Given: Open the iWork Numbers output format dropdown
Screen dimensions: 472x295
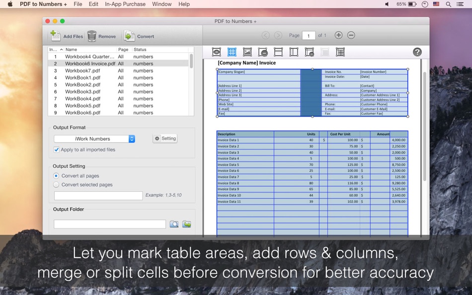Looking at the screenshot, I should [x=94, y=139].
